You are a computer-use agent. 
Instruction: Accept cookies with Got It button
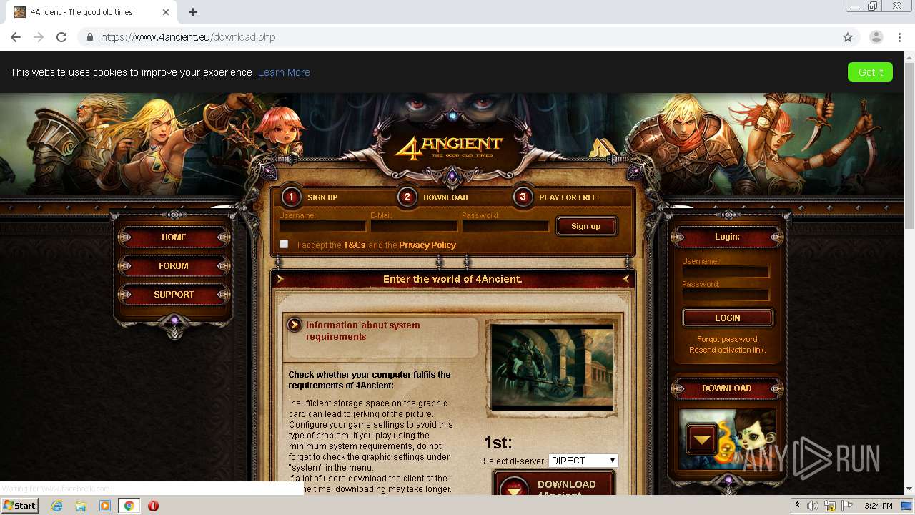[x=870, y=72]
